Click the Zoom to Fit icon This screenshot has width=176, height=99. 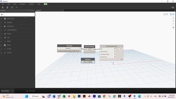173,18
